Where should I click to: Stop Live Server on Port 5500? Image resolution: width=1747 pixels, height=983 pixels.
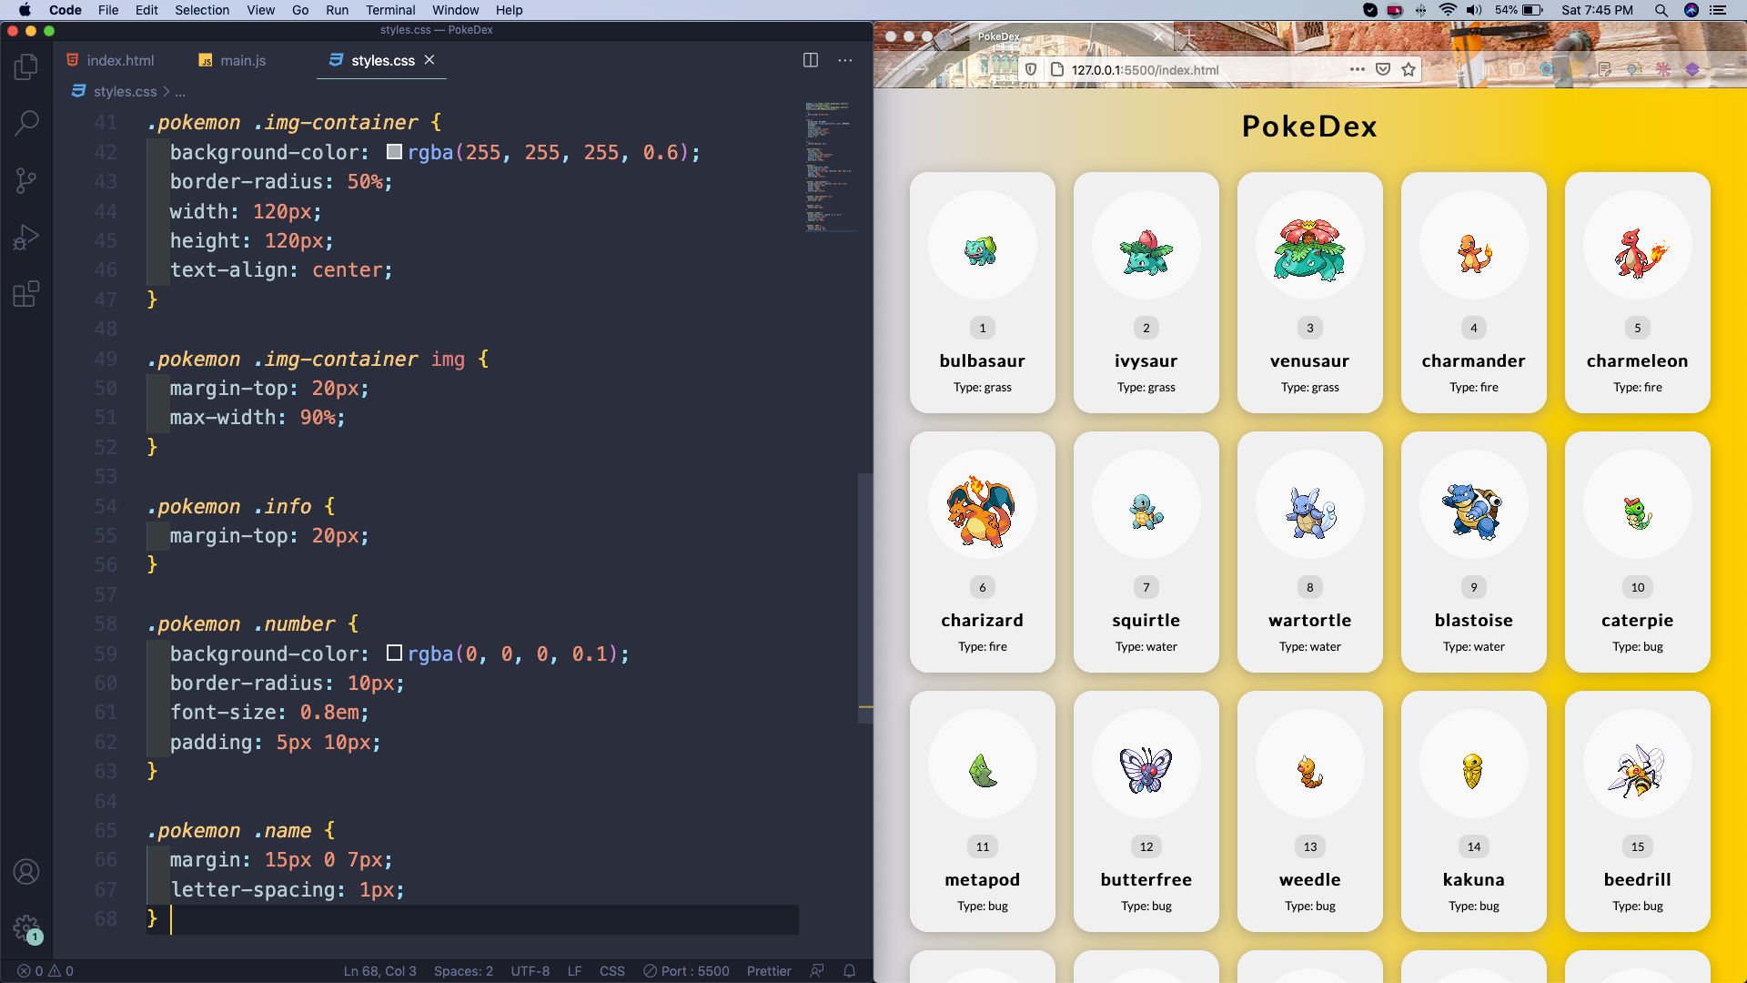(x=686, y=971)
